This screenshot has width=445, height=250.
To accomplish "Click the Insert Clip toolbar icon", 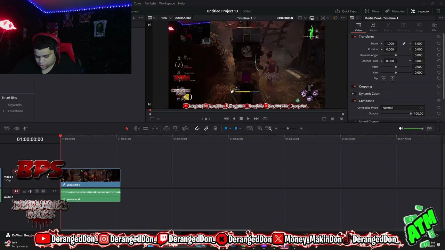I will pyautogui.click(x=167, y=128).
